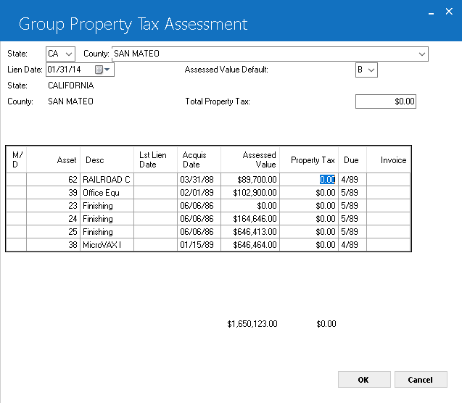Select the highlighted Property Tax cell for asset 62
This screenshot has width=462, height=403.
309,180
